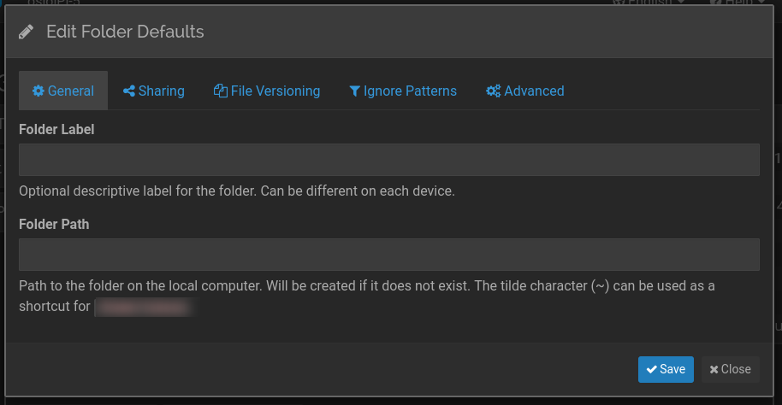Save the folder defaults
The image size is (782, 405).
[666, 370]
